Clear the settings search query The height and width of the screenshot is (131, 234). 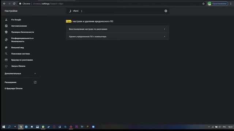(166, 11)
